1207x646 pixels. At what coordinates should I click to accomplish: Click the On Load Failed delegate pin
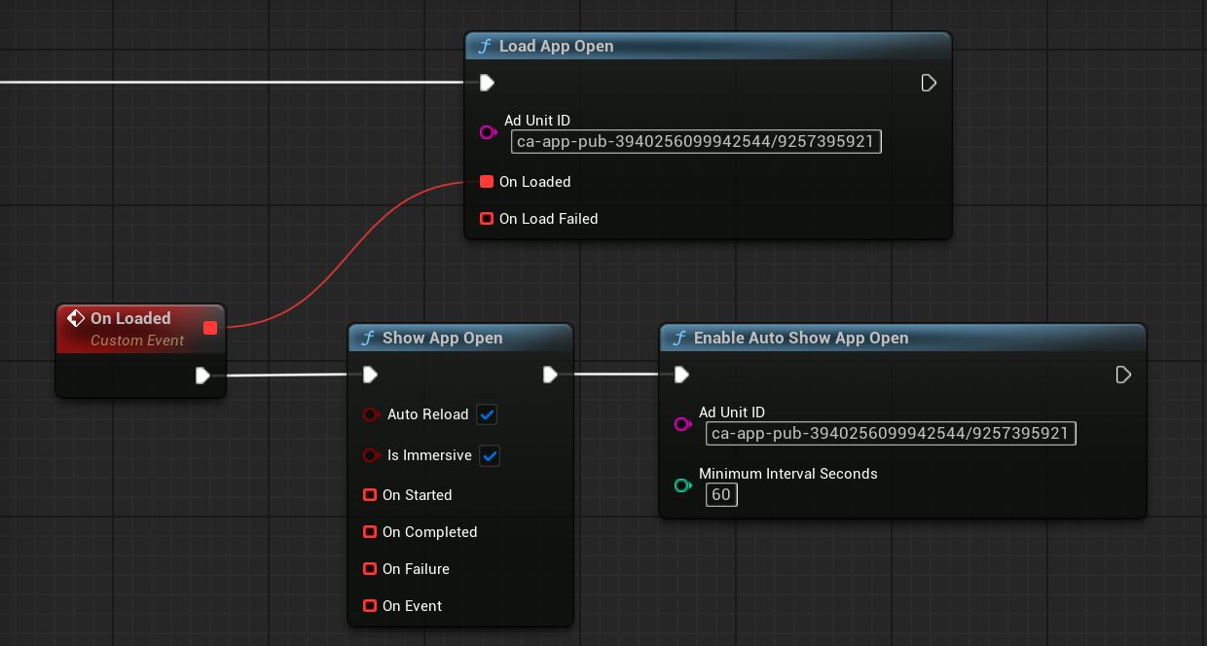487,219
